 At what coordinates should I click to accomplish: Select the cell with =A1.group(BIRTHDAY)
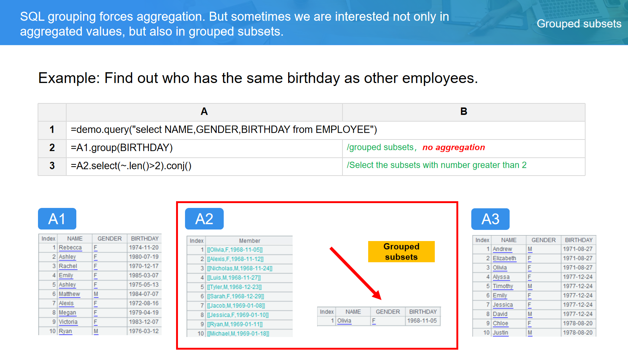tap(122, 148)
